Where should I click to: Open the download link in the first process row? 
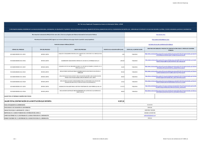tap(171, 55)
